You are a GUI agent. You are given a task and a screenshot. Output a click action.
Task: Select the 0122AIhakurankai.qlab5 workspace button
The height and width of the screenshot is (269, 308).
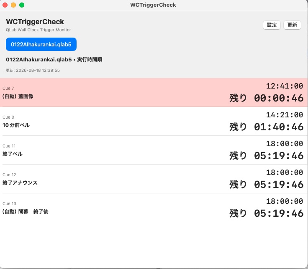tap(41, 44)
